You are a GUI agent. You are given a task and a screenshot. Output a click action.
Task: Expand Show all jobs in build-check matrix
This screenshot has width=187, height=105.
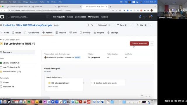[53, 87]
